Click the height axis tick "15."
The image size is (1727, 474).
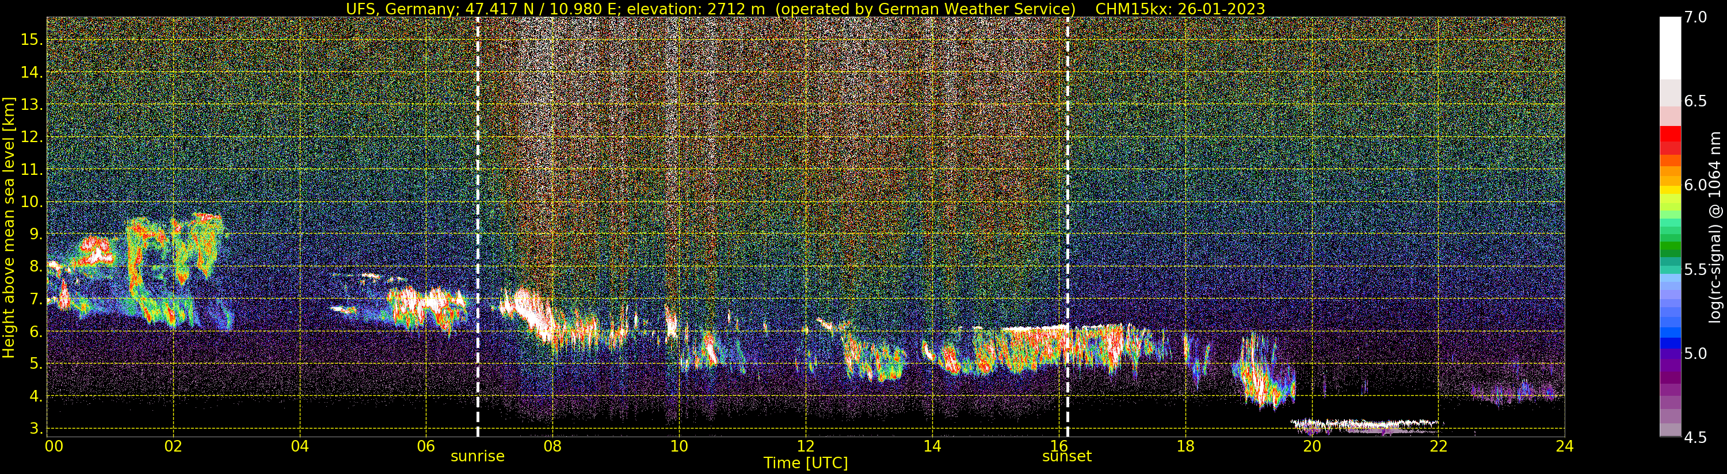click(x=31, y=40)
